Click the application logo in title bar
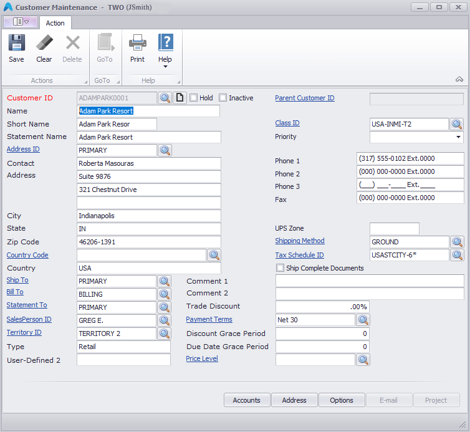Image resolution: width=470 pixels, height=432 pixels. click(8, 7)
